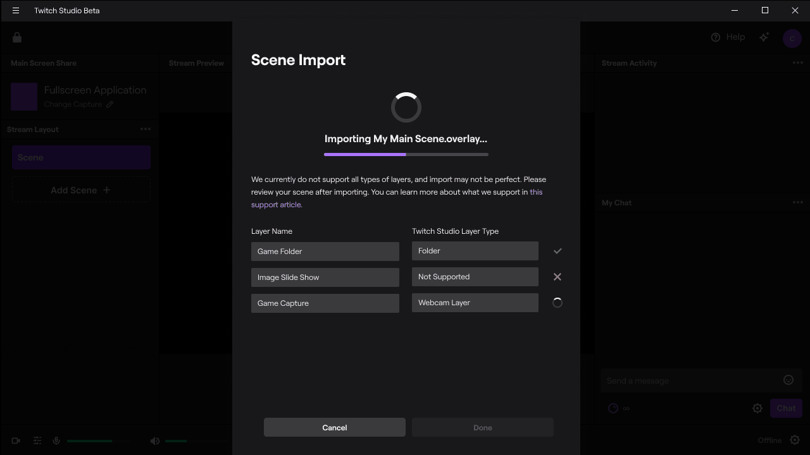This screenshot has width=810, height=455.
Task: Open the user profile avatar
Action: [792, 38]
